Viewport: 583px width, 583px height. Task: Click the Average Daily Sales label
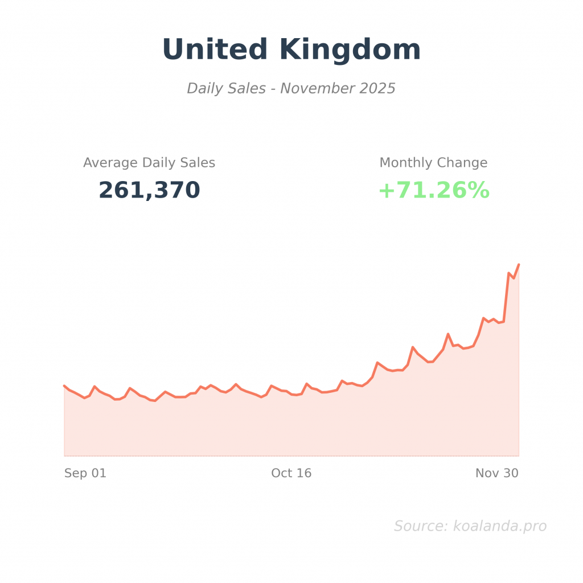[149, 163]
